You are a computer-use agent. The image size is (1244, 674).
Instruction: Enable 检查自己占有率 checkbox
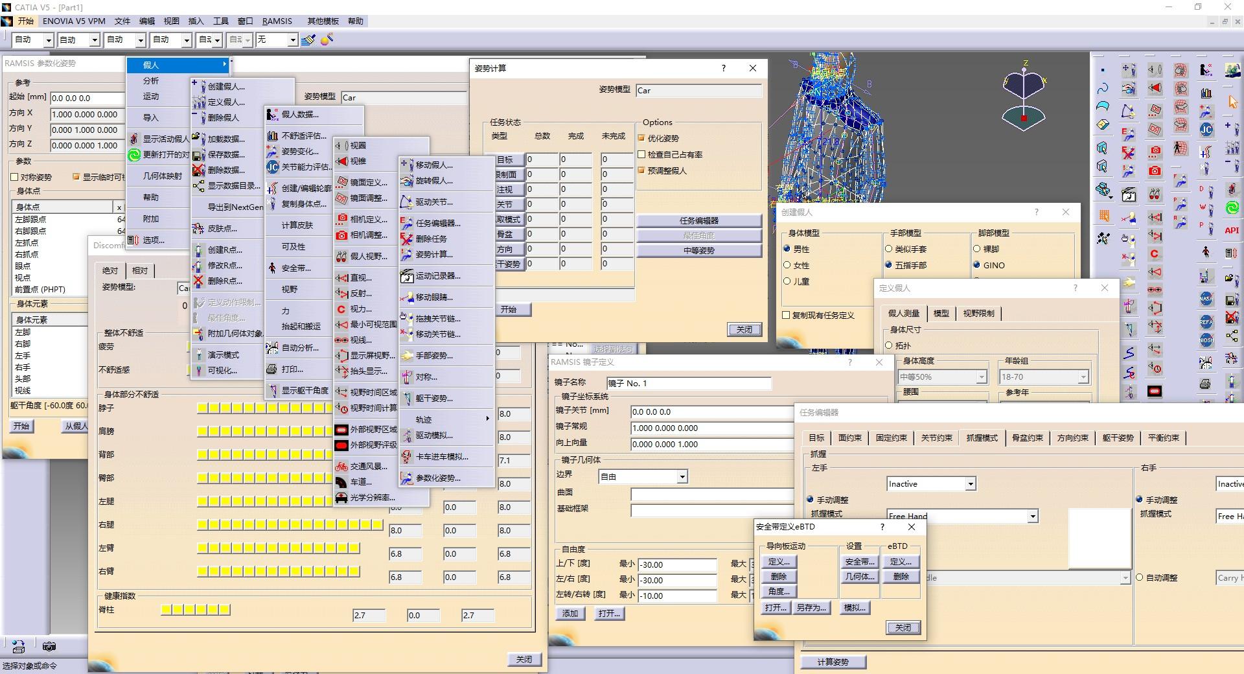[x=641, y=154]
